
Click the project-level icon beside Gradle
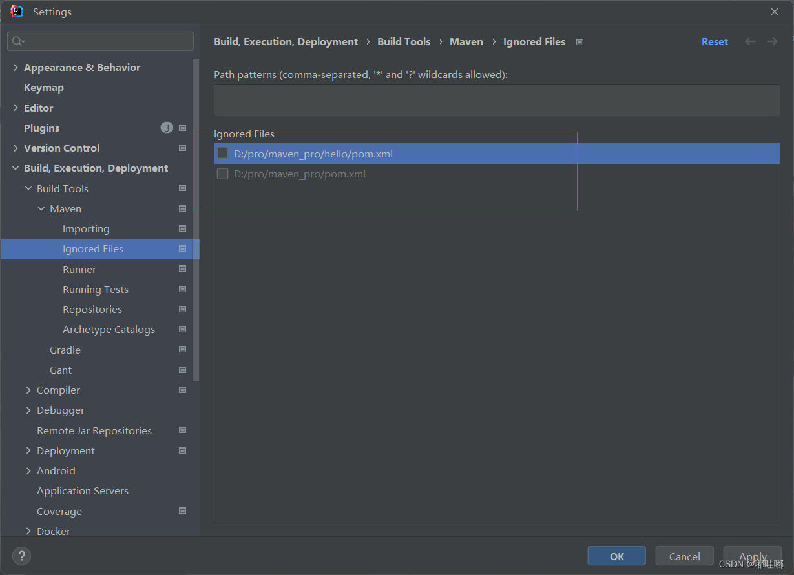[x=182, y=350]
